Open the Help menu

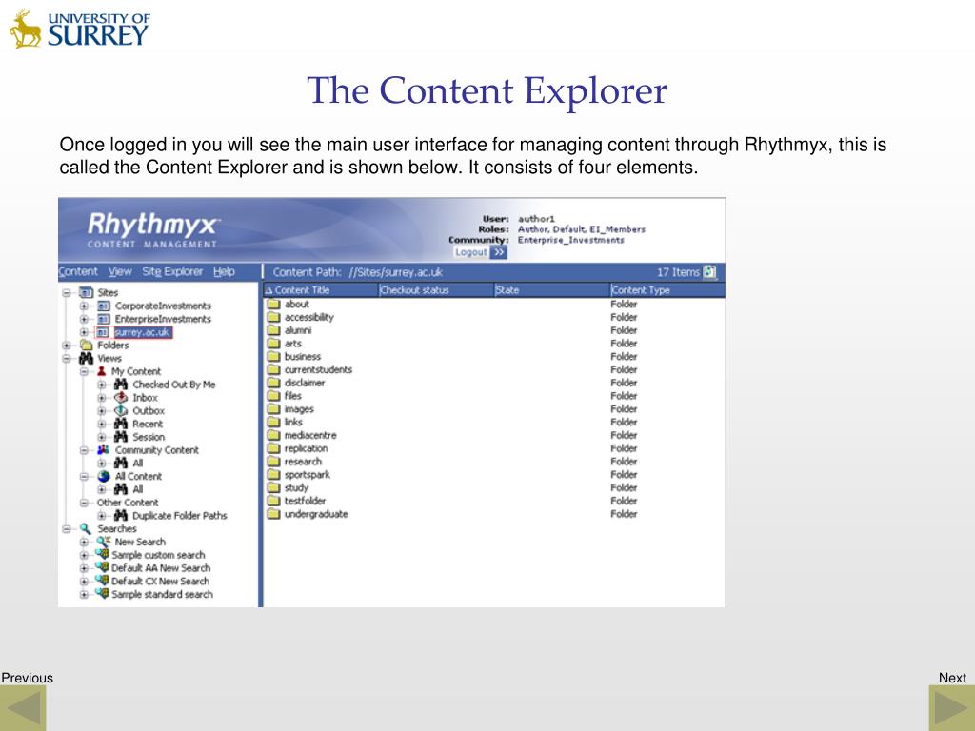click(224, 271)
